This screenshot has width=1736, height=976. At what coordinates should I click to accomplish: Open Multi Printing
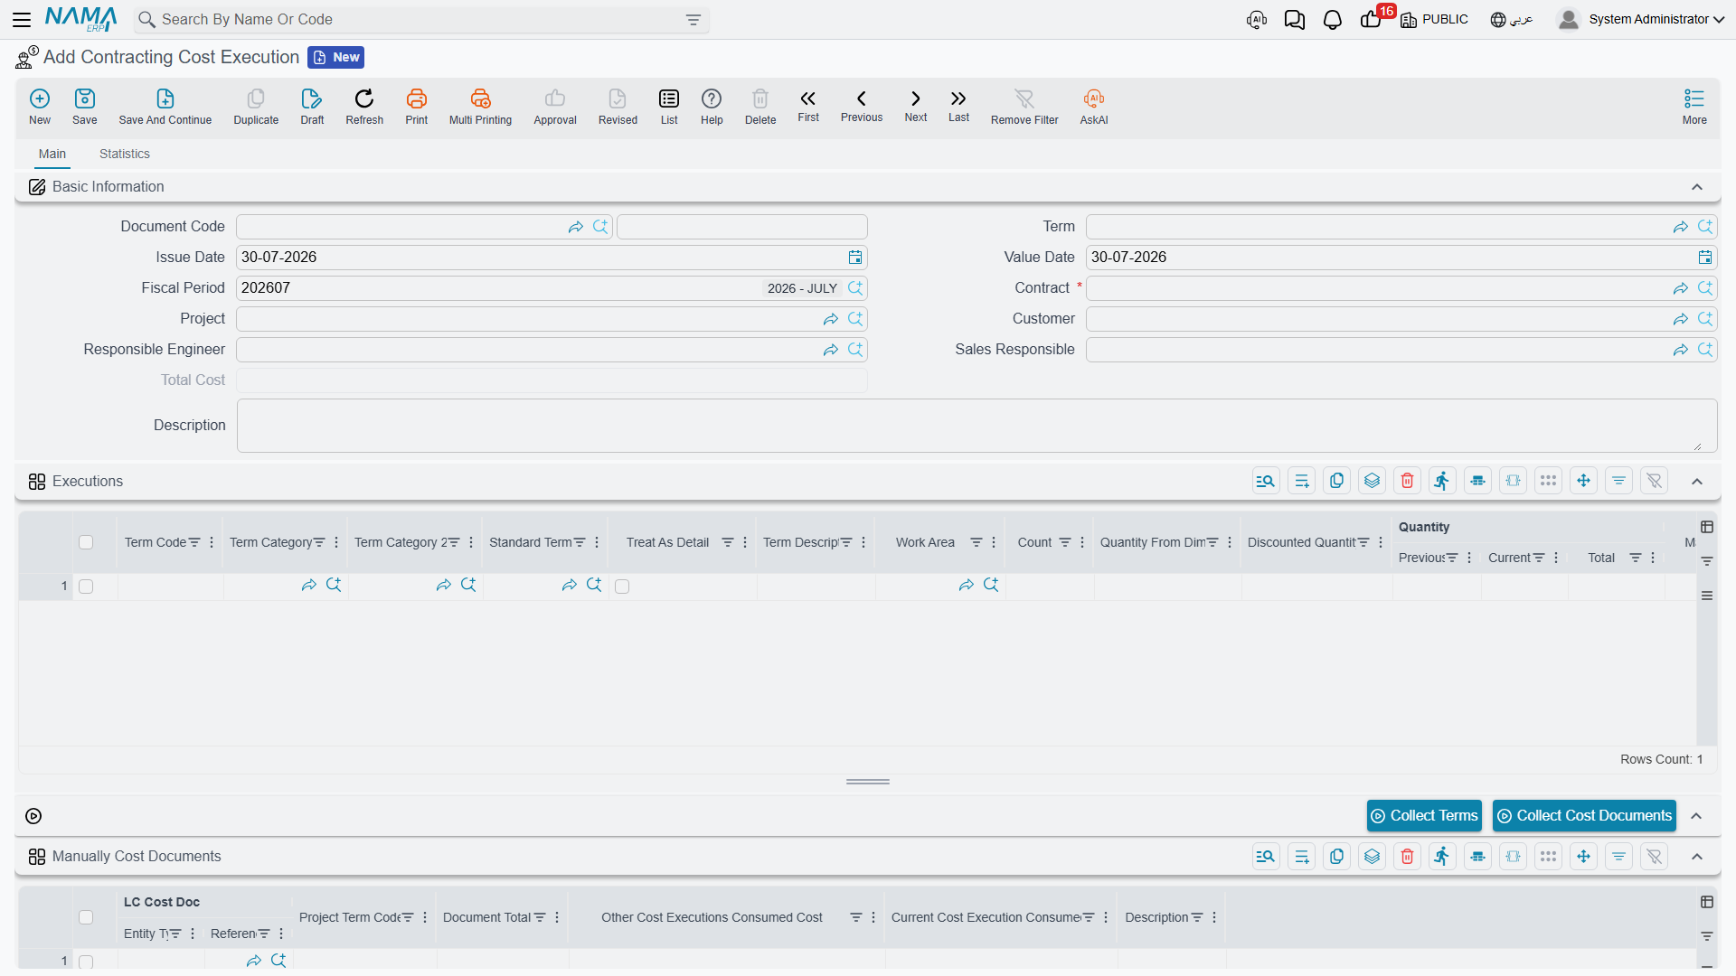click(x=480, y=107)
